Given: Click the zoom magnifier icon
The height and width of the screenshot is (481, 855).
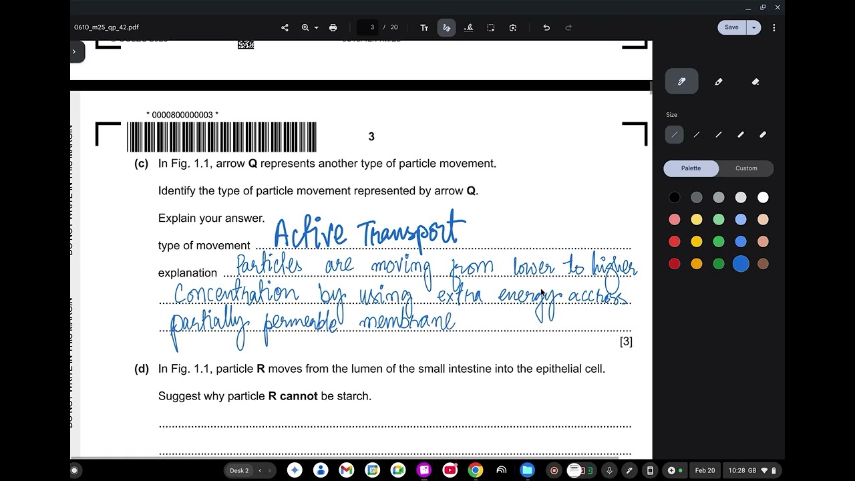Looking at the screenshot, I should [x=305, y=27].
